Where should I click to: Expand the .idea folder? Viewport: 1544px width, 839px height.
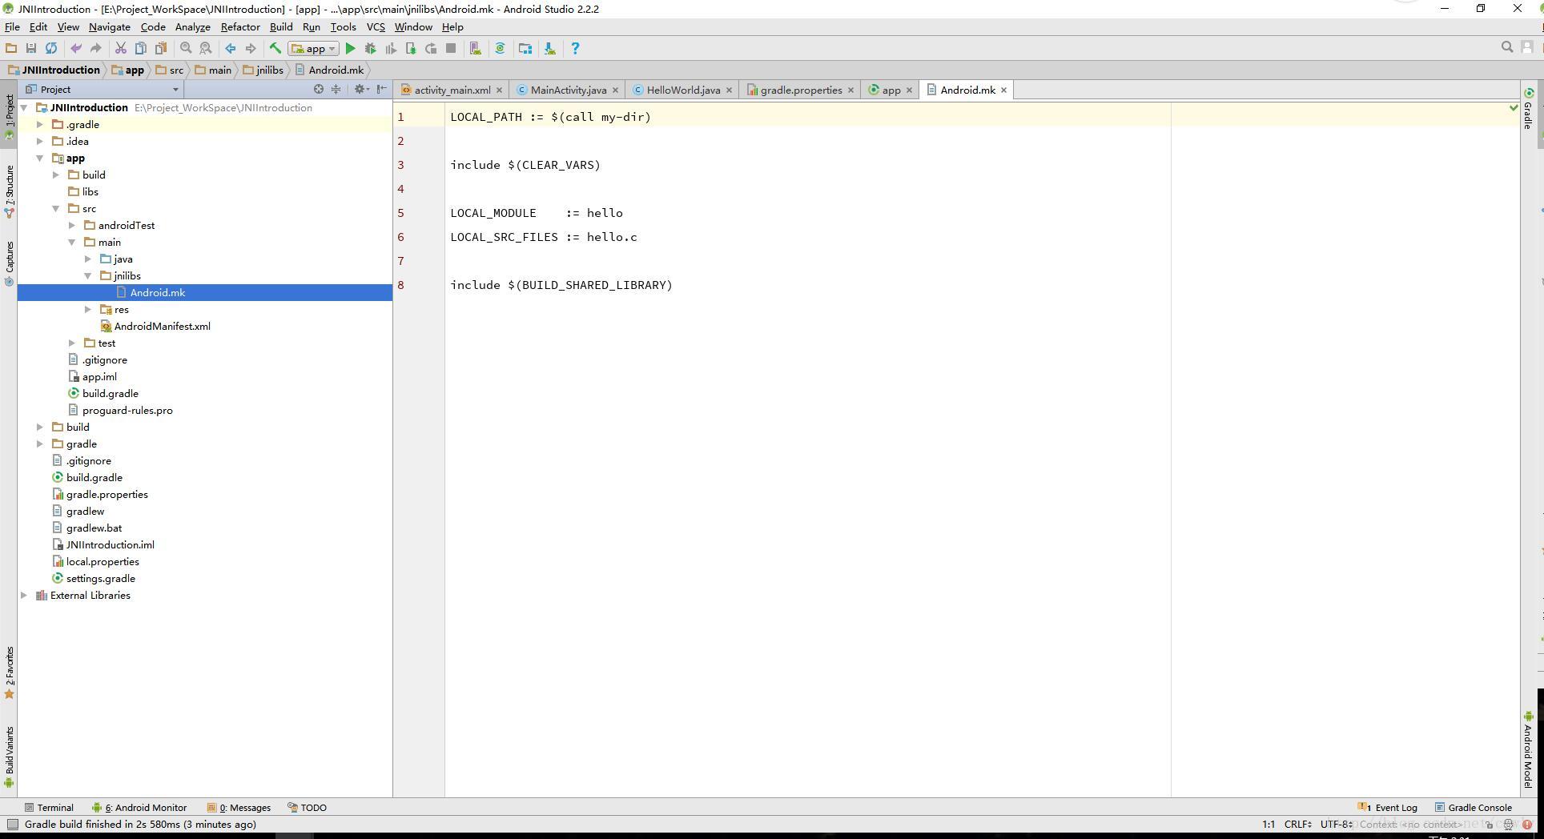pyautogui.click(x=40, y=141)
